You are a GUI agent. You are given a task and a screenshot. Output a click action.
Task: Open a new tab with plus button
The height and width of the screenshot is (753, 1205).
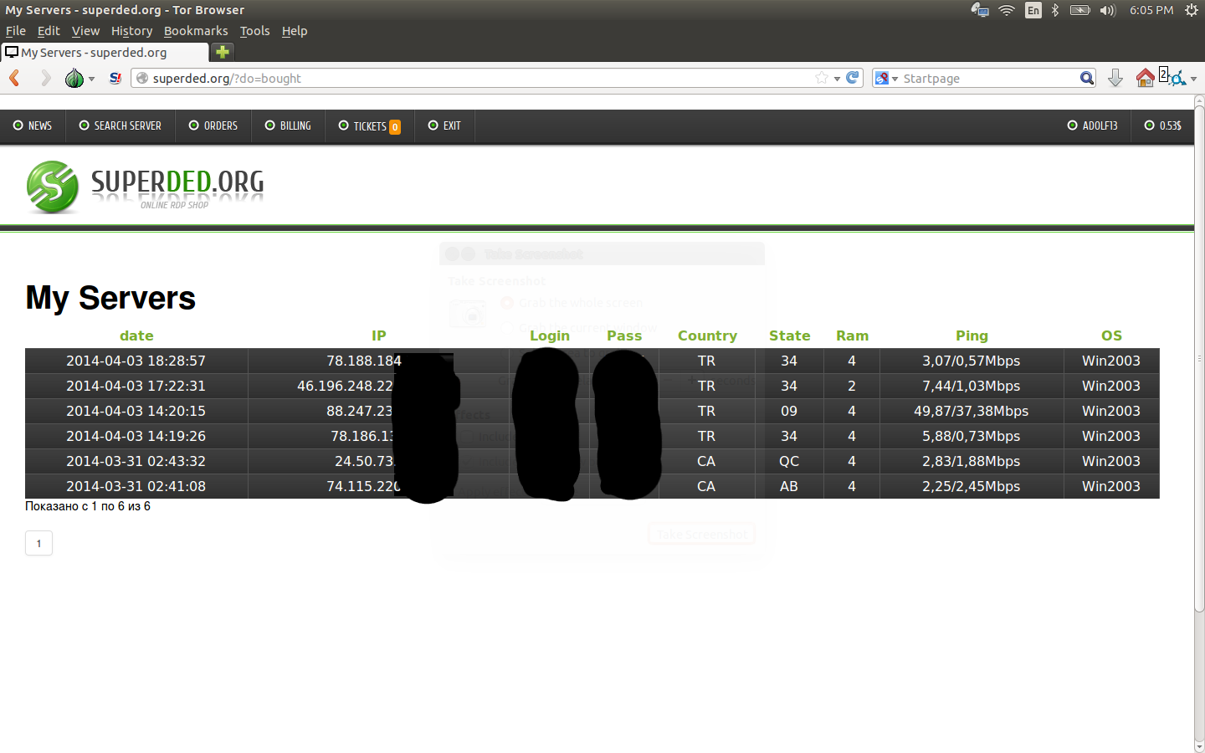pyautogui.click(x=223, y=52)
